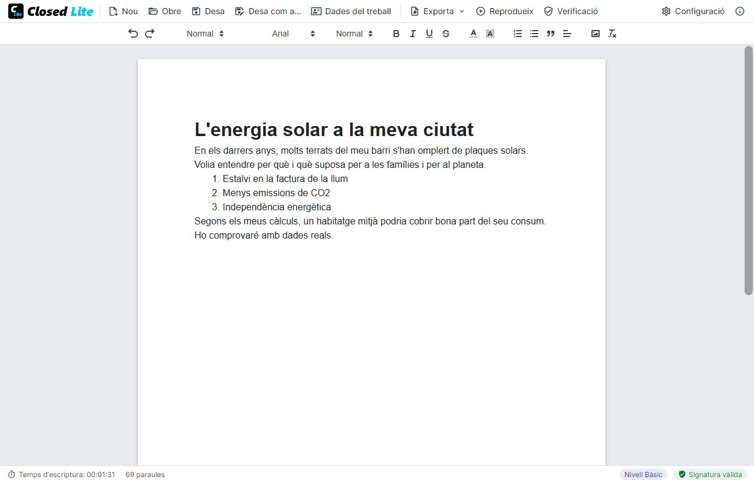754x483 pixels.
Task: Click Desa com a... to save as
Action: click(268, 11)
